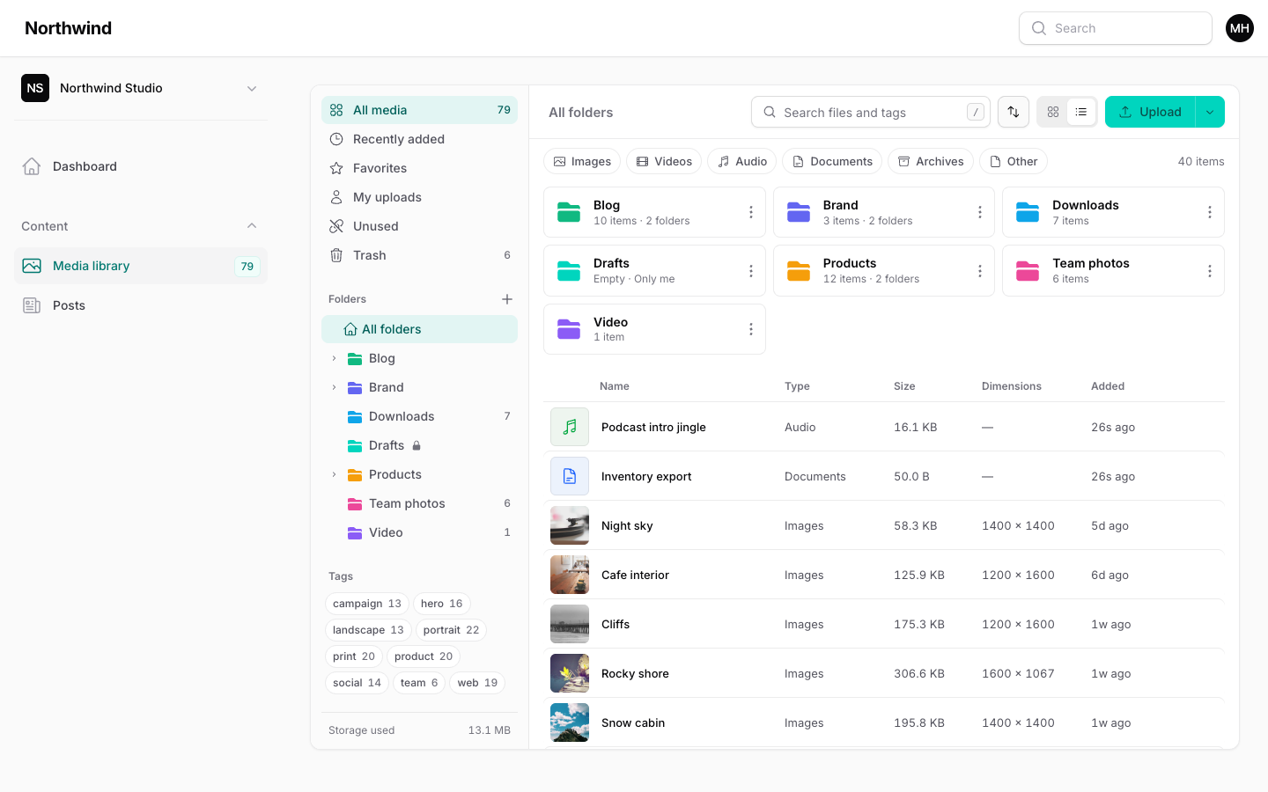
Task: Select the portrait tag chip
Action: [x=451, y=630]
